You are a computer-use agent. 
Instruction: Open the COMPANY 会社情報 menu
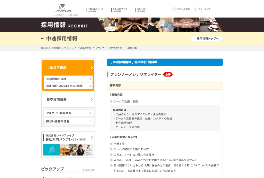(119, 10)
